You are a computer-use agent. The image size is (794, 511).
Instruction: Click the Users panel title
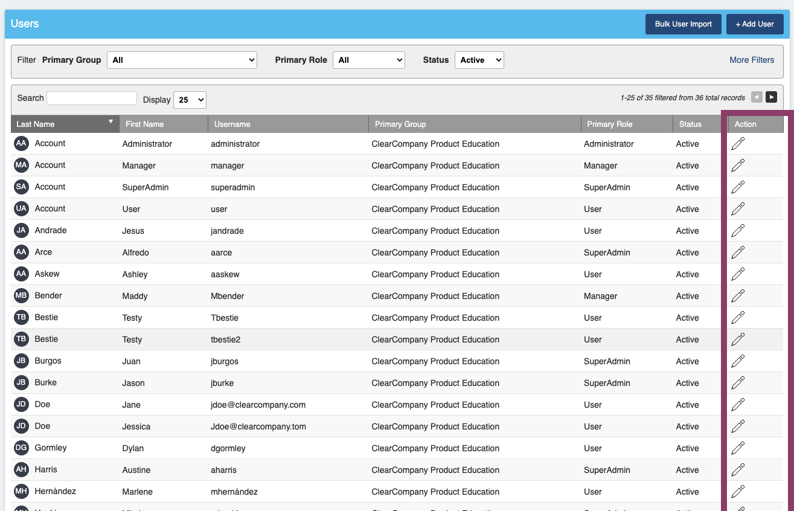25,24
